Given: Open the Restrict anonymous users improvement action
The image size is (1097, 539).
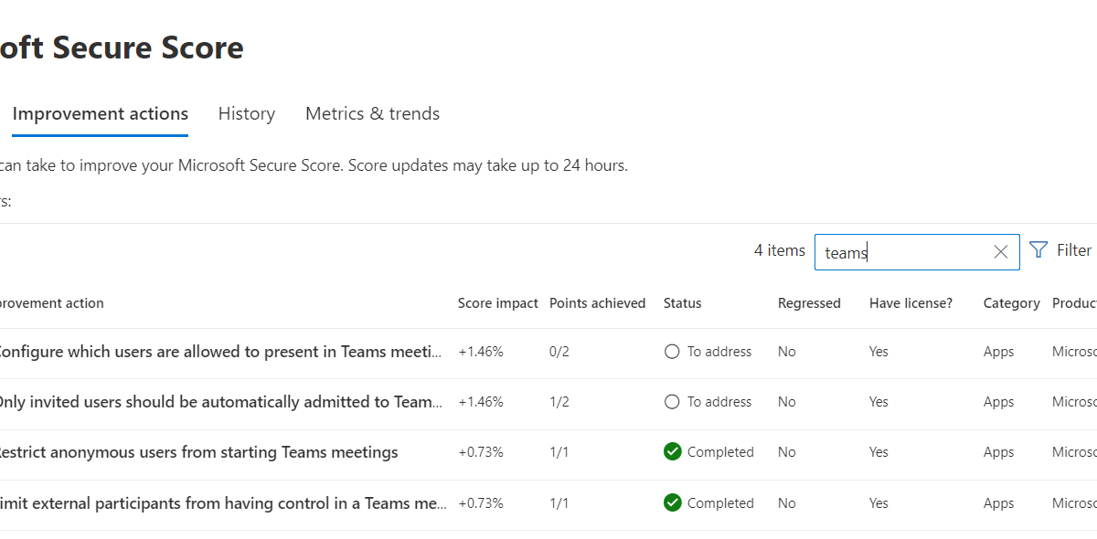Looking at the screenshot, I should [198, 451].
